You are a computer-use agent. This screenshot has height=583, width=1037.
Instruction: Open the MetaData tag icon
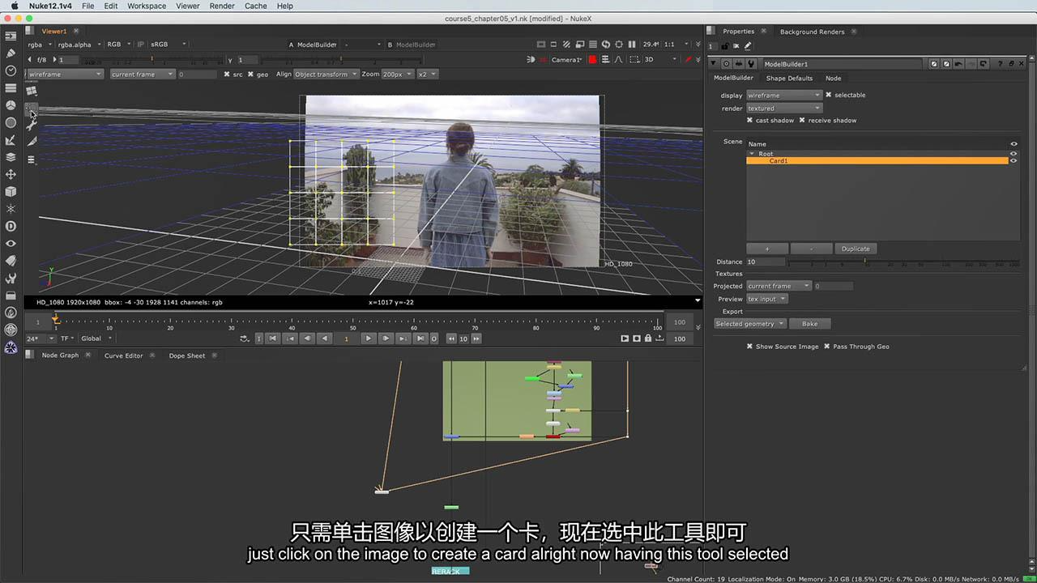[11, 261]
